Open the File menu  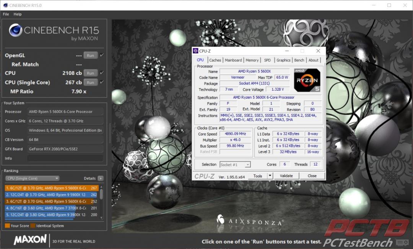coord(6,14)
